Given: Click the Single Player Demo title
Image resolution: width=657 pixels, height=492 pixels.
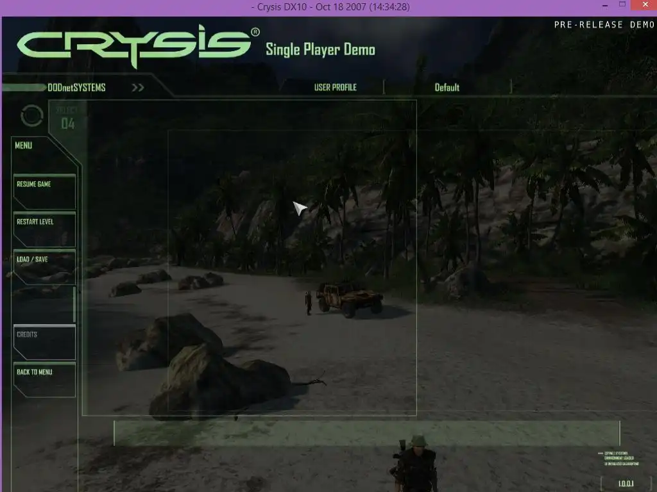Looking at the screenshot, I should (321, 49).
